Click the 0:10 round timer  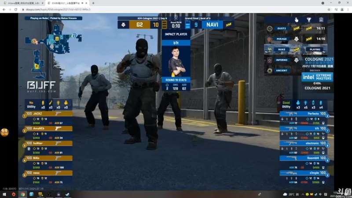(x=176, y=26)
